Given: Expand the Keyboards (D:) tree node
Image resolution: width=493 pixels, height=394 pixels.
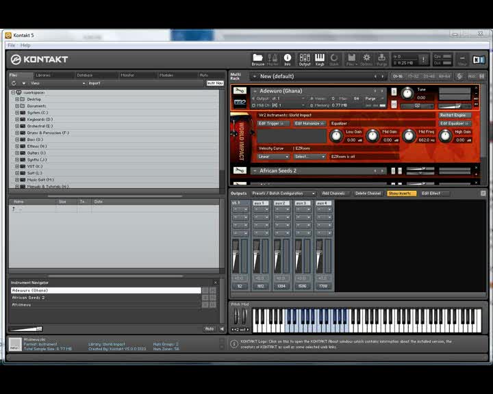Looking at the screenshot, I should coord(17,119).
